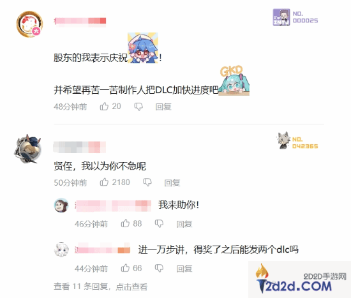
Task: Reply to the comment about two dlc
Action: [x=184, y=269]
